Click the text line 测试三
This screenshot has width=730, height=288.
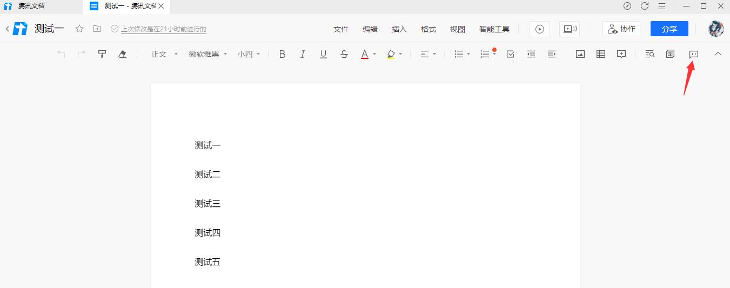pyautogui.click(x=207, y=204)
